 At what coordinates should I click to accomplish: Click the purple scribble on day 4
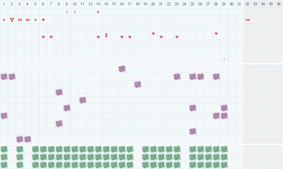point(28,139)
